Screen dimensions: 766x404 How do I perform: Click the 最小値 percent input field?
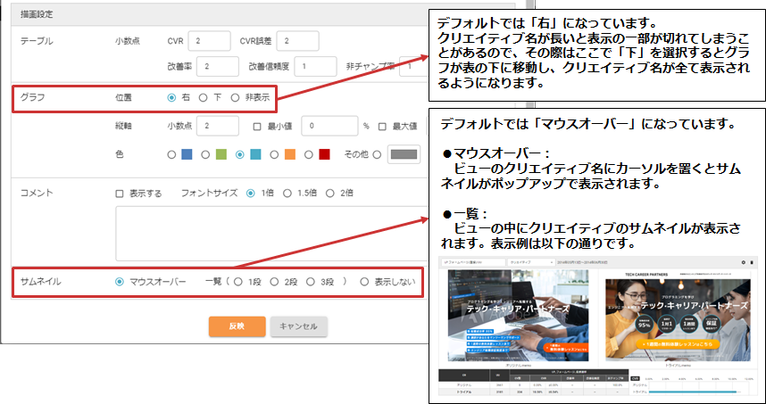[x=329, y=127]
